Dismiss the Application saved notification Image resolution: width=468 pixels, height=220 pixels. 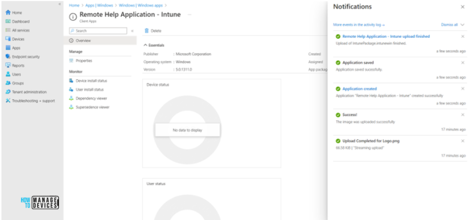(463, 62)
